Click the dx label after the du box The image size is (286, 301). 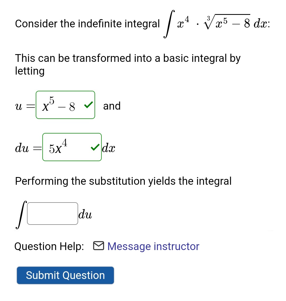tap(109, 148)
